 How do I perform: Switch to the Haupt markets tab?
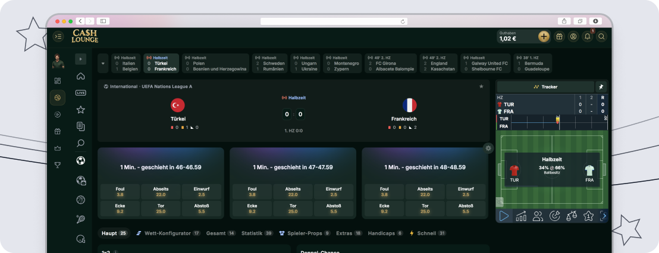click(114, 233)
